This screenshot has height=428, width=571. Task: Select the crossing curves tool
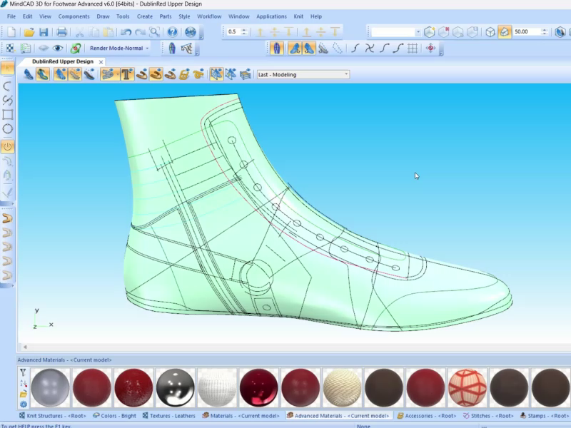coord(370,48)
